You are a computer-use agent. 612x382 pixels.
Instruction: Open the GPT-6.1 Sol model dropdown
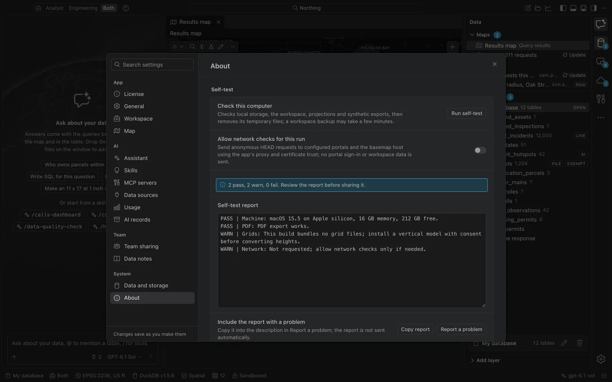[x=125, y=357]
